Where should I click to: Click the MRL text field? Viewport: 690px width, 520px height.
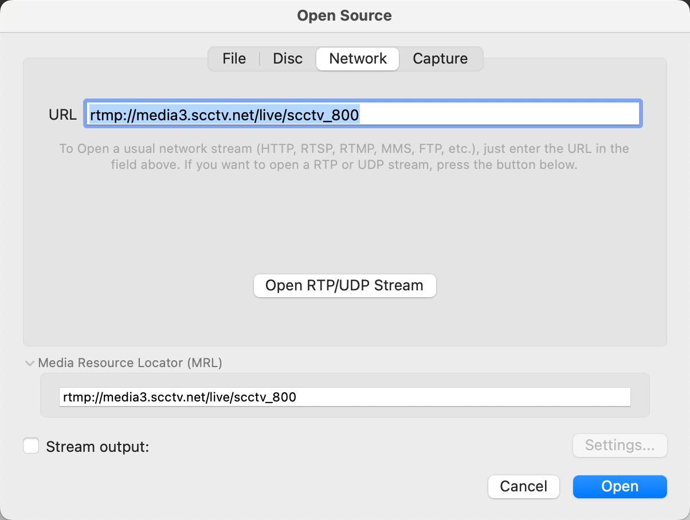click(x=458, y=397)
